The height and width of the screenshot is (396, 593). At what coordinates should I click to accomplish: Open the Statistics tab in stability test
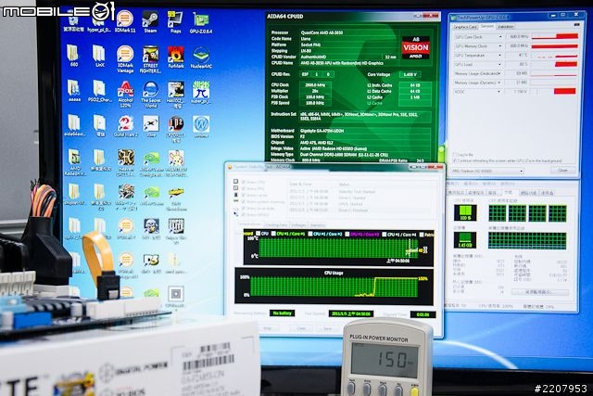tap(318, 224)
